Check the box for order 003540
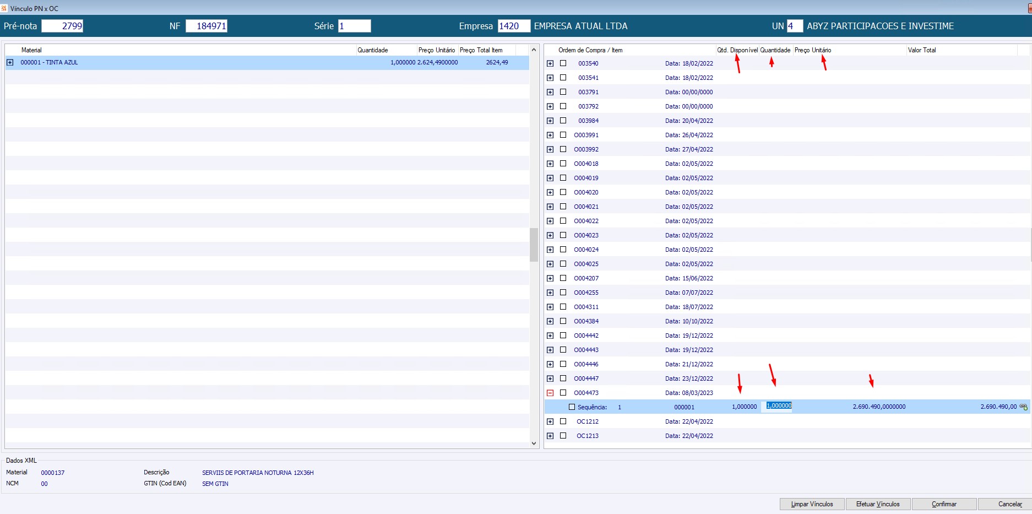This screenshot has width=1032, height=514. 563,63
